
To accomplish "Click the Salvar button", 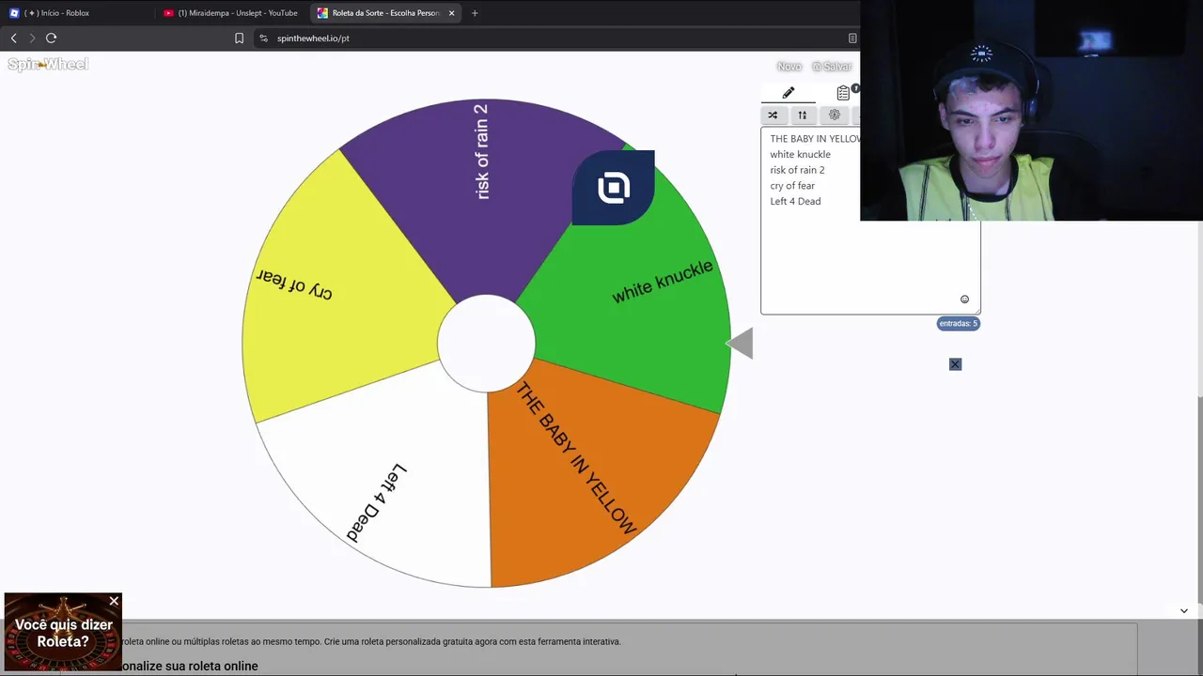I will (x=832, y=67).
